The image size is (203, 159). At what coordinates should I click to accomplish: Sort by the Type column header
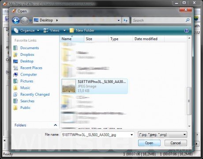pyautogui.click(x=120, y=39)
